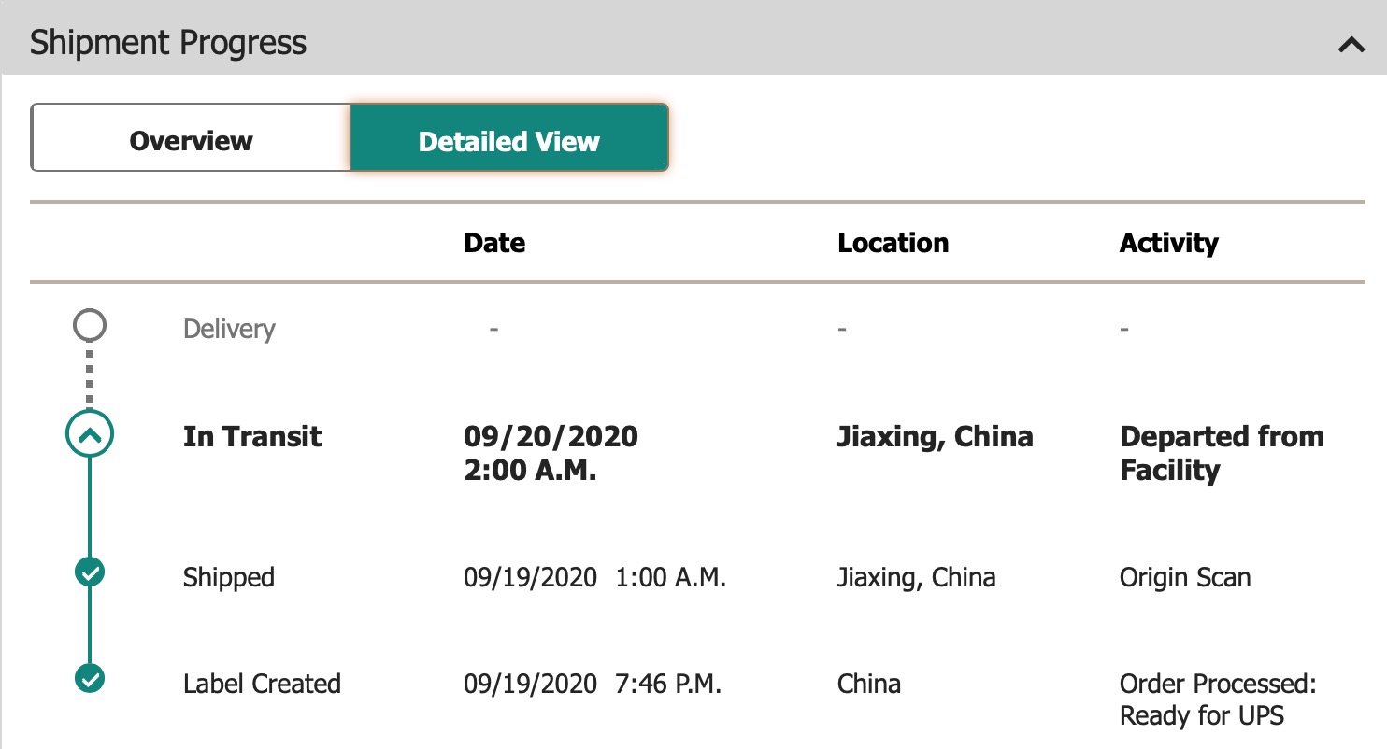Click the Location column header
Viewport: 1387px width, 749px height.
point(894,243)
